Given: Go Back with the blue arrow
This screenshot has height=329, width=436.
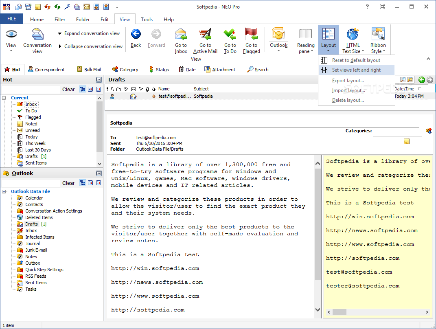Looking at the screenshot, I should pyautogui.click(x=136, y=38).
